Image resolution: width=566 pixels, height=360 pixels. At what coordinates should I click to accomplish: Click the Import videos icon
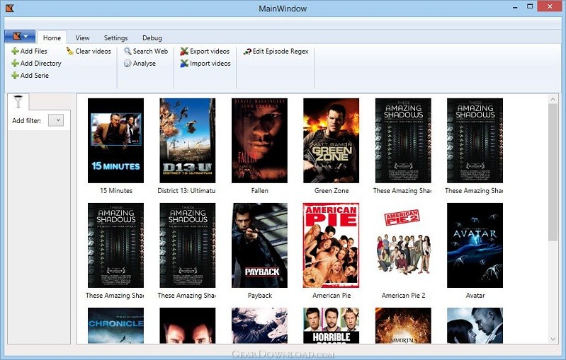coord(184,64)
